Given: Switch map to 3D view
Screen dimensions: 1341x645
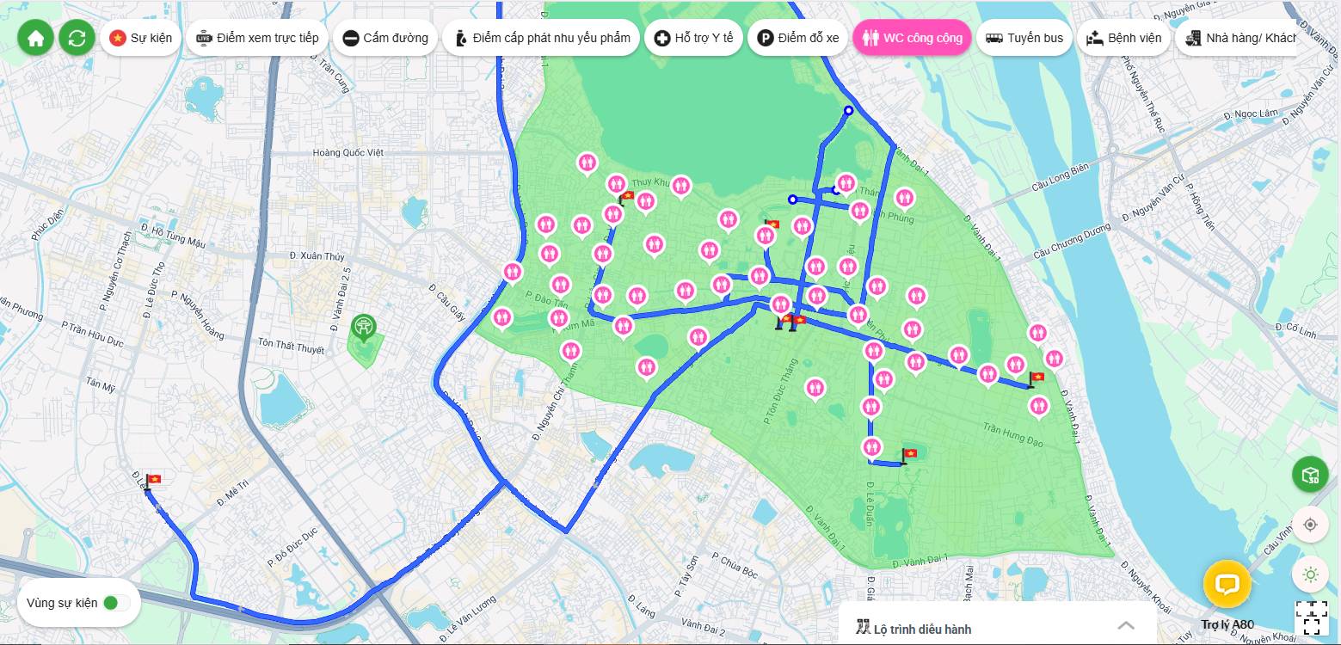Looking at the screenshot, I should [1310, 475].
